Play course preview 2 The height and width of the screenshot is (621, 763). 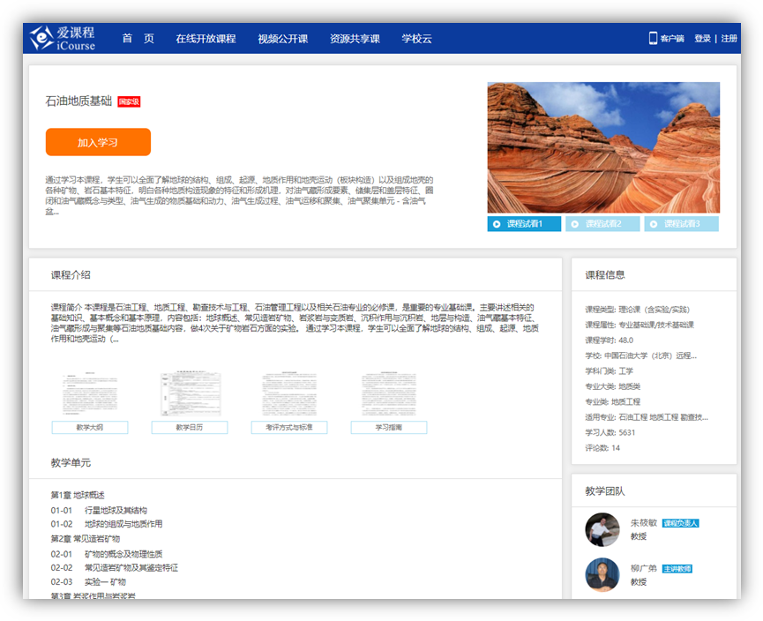(x=602, y=224)
